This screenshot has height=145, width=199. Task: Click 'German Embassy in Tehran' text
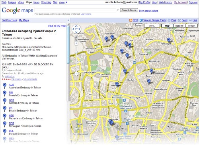[x=24, y=103]
